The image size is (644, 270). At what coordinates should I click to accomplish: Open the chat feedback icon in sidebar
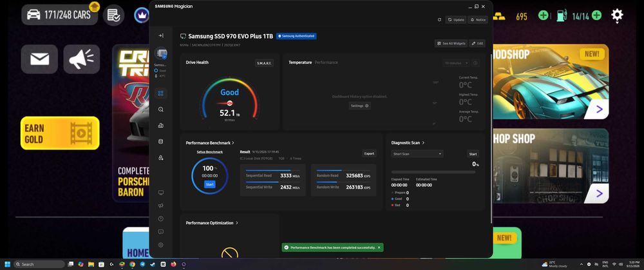pos(160,232)
